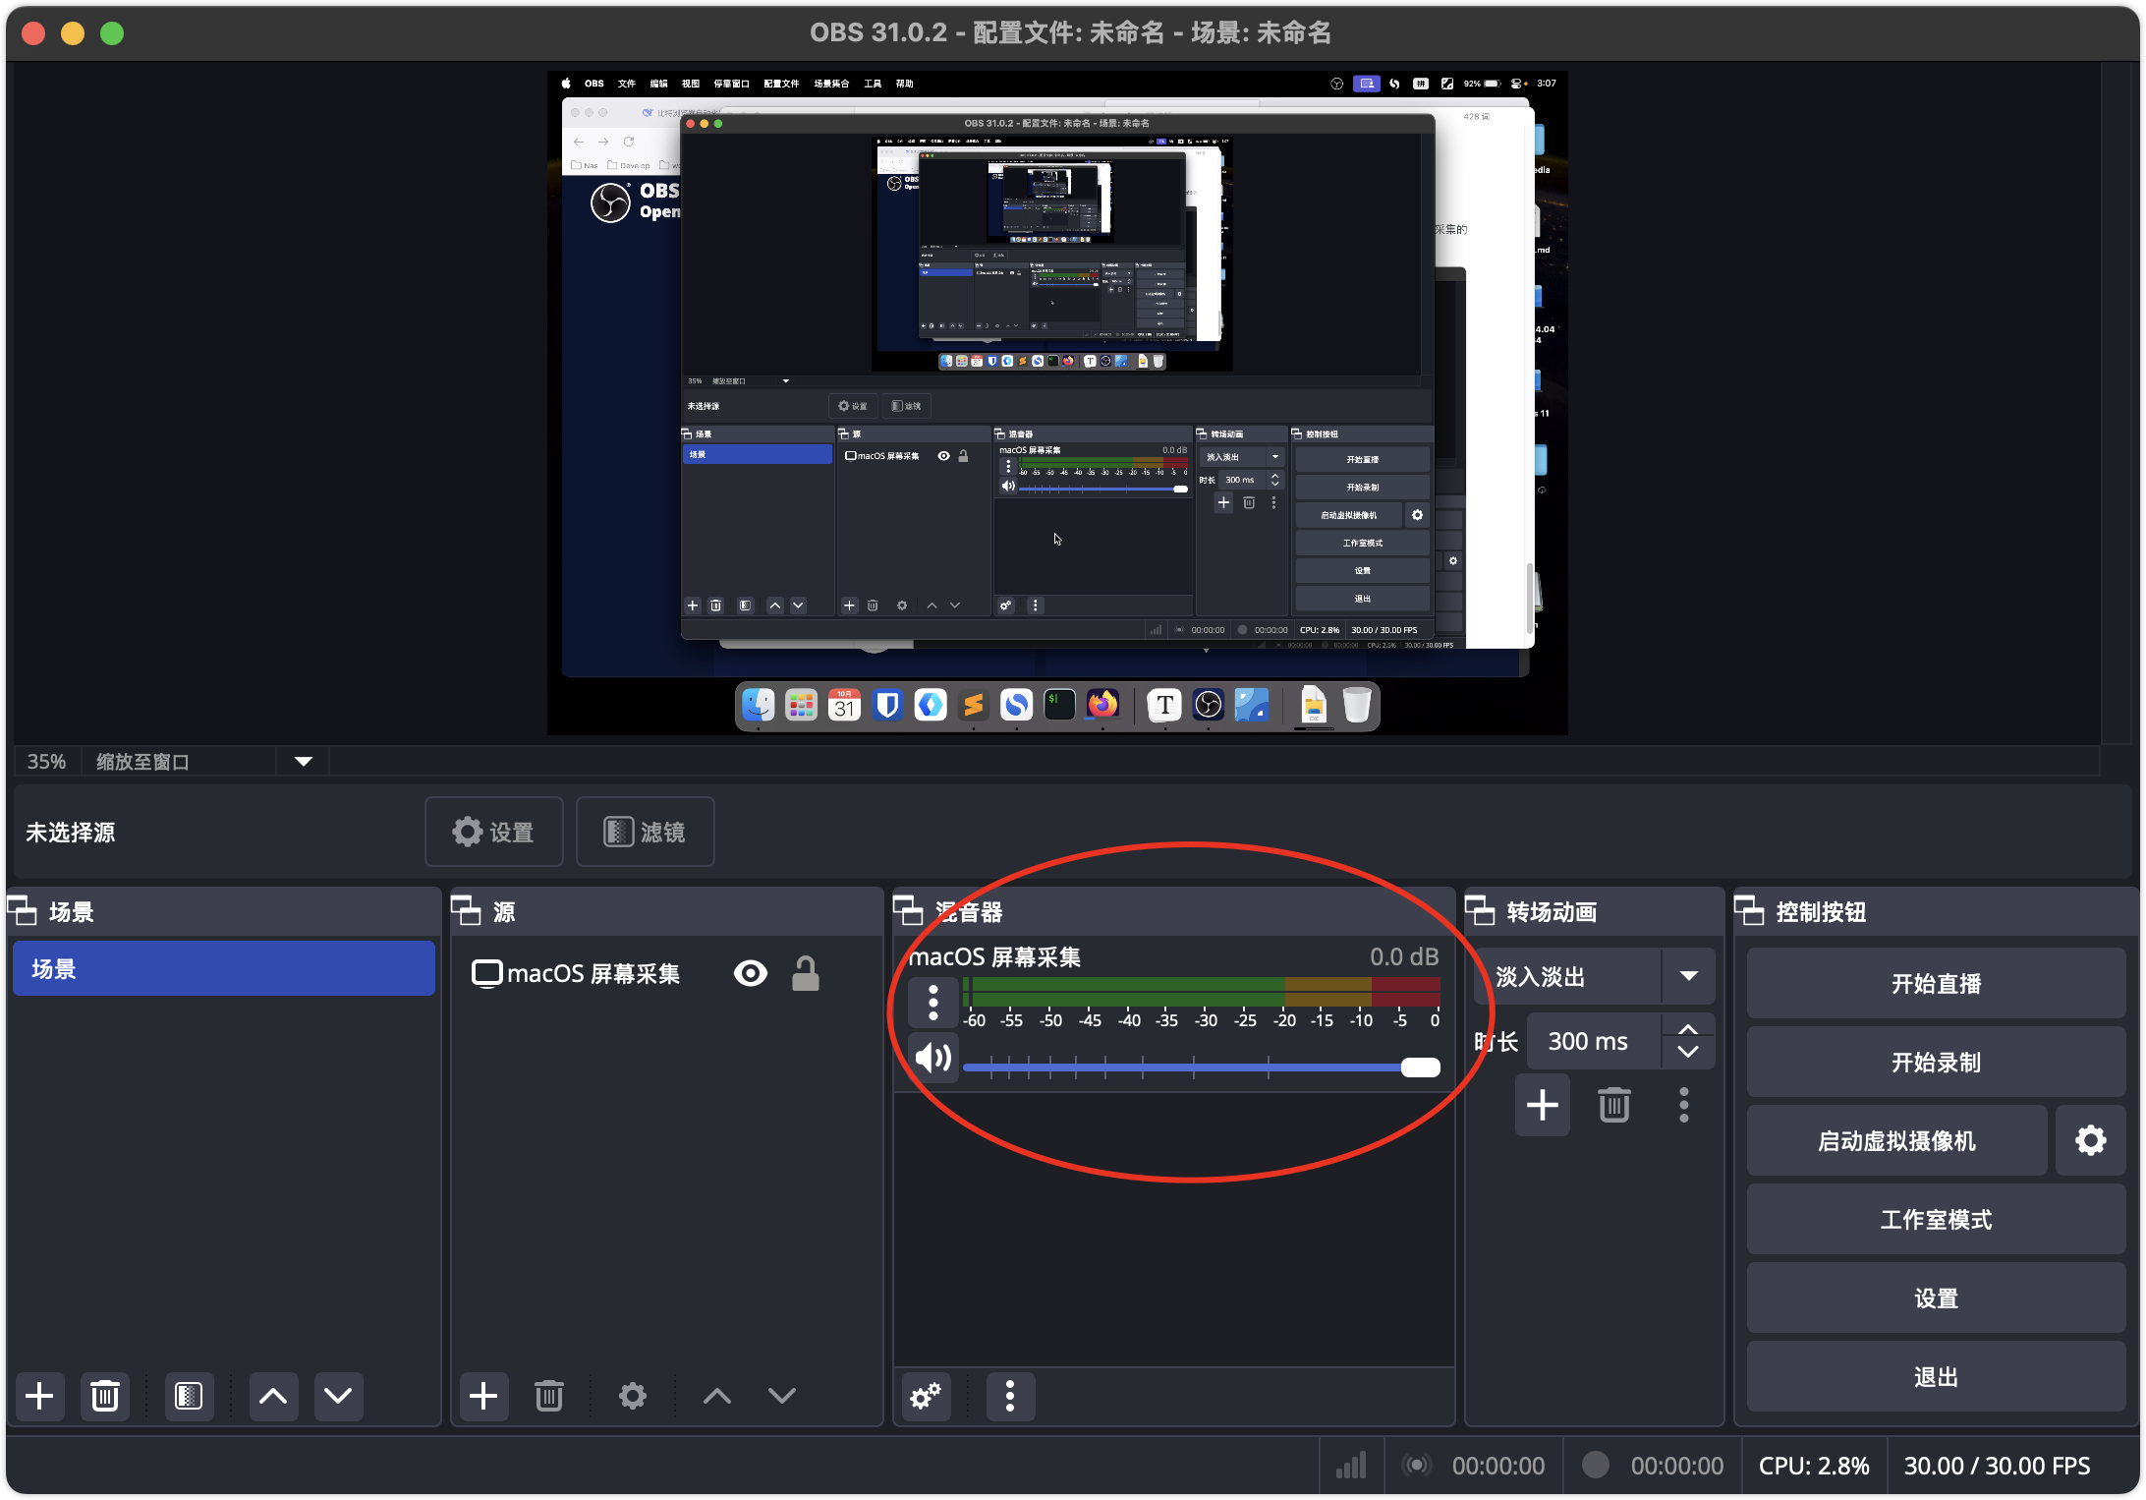Click the 滤镜 filters button
This screenshot has height=1500, width=2146.
point(645,832)
